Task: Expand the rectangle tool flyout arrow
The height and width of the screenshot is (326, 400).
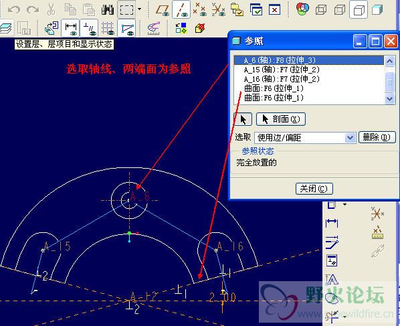Action: pos(345,205)
